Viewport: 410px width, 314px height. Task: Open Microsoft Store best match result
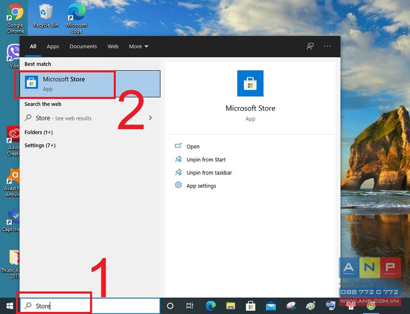click(x=90, y=83)
